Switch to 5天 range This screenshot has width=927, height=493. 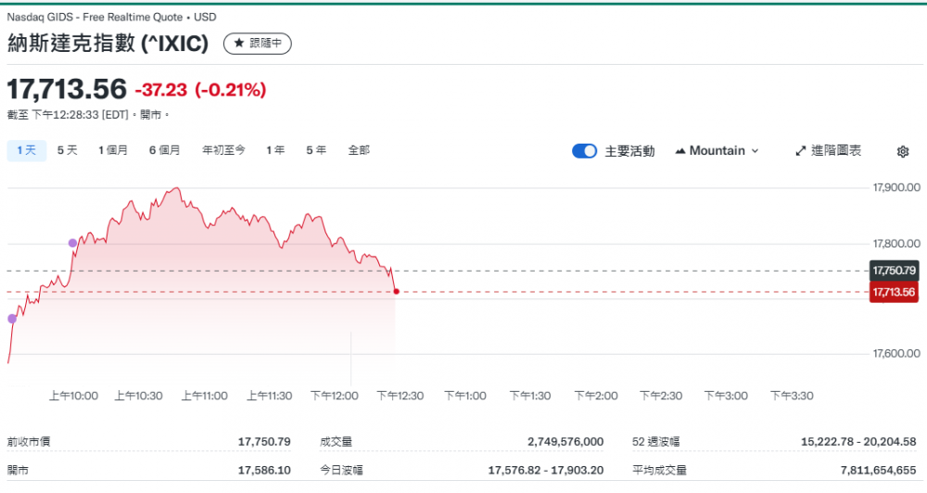67,150
